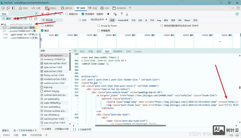Refresh the search results

pos(31,18)
